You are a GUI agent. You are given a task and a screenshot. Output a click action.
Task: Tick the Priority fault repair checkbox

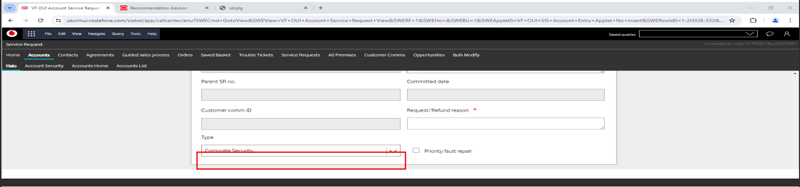416,150
